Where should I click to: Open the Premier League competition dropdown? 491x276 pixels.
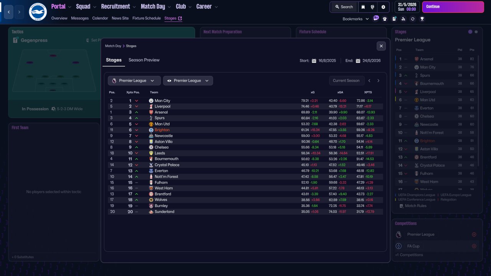(x=134, y=80)
